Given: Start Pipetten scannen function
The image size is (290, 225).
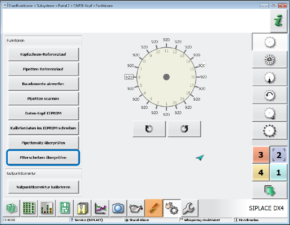Looking at the screenshot, I should point(43,99).
